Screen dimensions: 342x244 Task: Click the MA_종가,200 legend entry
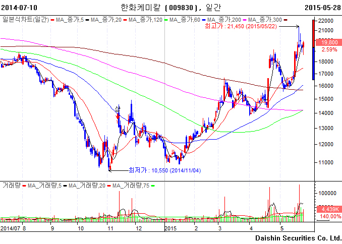(224, 20)
